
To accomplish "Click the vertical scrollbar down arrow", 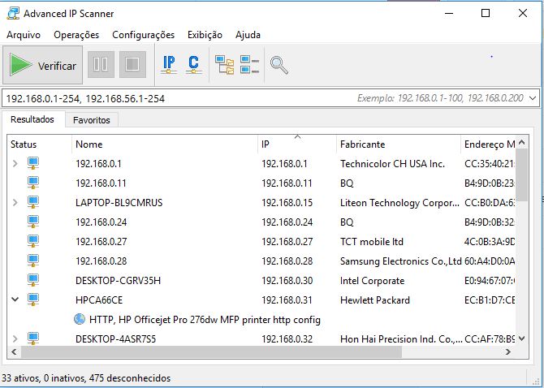I will pos(522,338).
